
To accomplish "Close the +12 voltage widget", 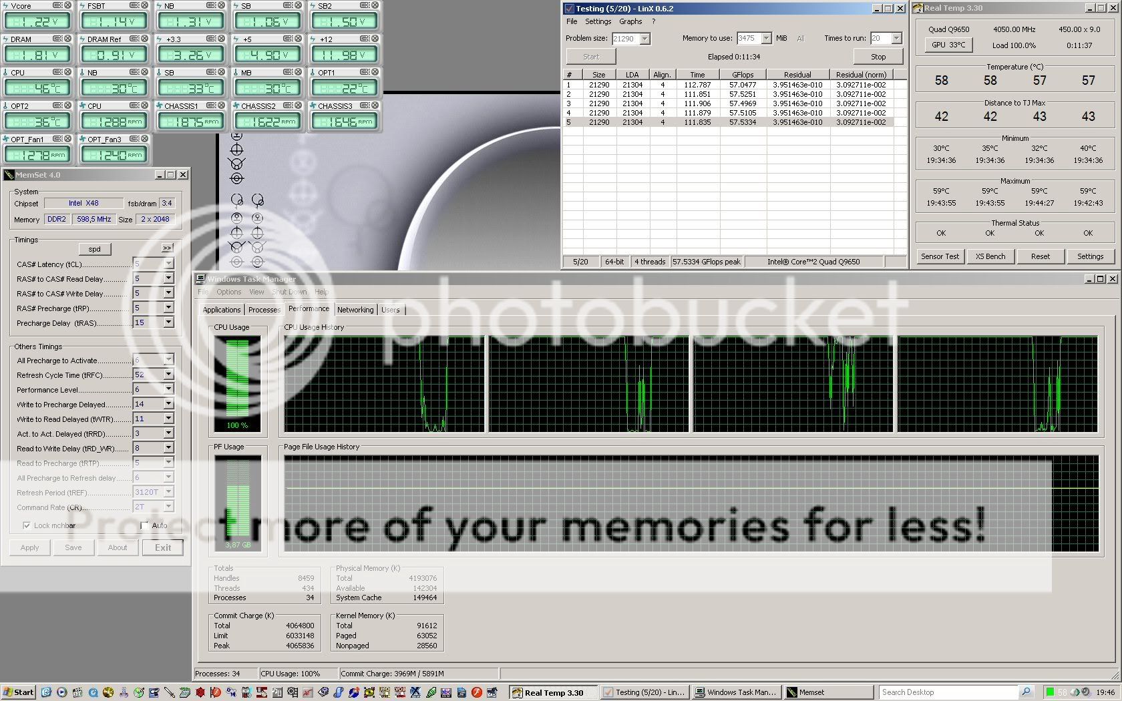I will tap(375, 39).
